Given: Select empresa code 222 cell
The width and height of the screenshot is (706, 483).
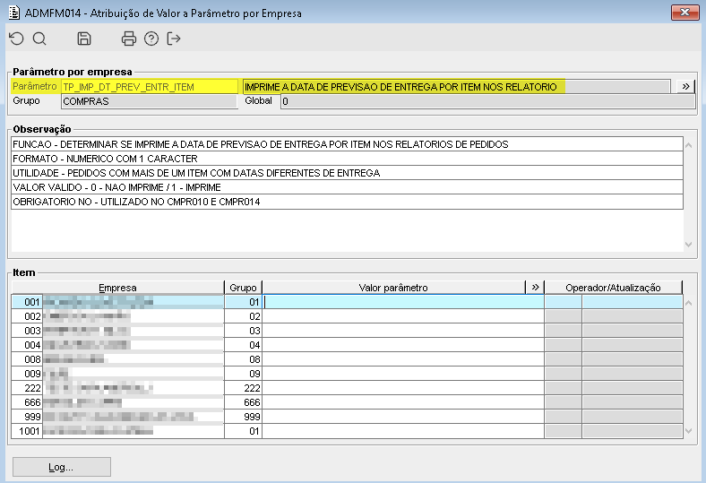Looking at the screenshot, I should coord(27,388).
